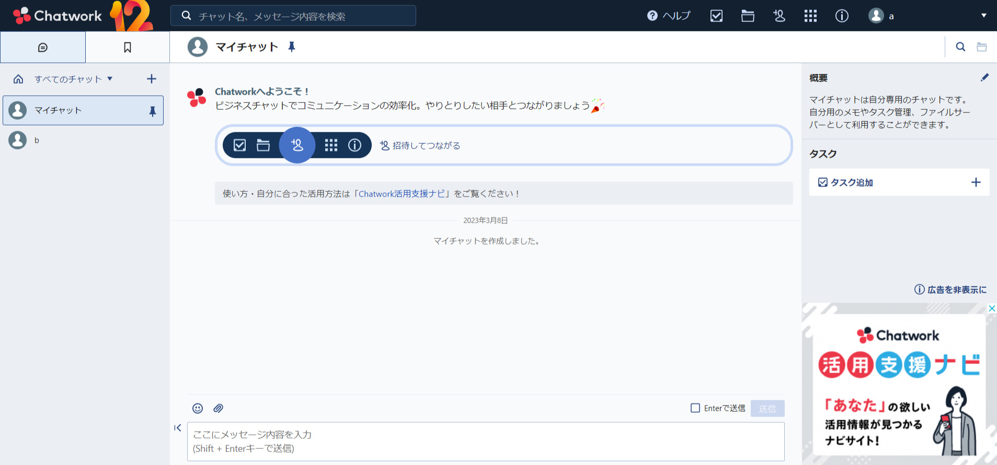Click the Chatworkへようこそ！ heading text
This screenshot has height=465, width=997.
pos(262,91)
